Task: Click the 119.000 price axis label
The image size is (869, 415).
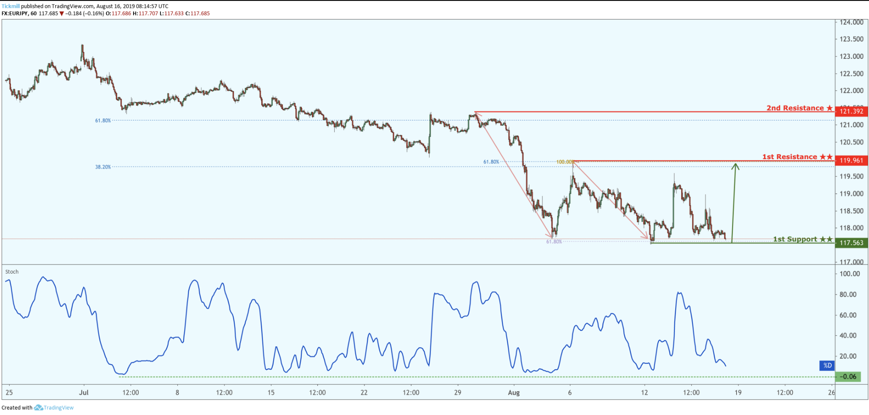Action: [x=852, y=194]
